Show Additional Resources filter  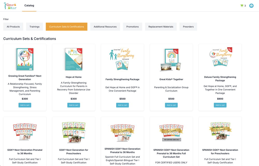[x=105, y=27]
